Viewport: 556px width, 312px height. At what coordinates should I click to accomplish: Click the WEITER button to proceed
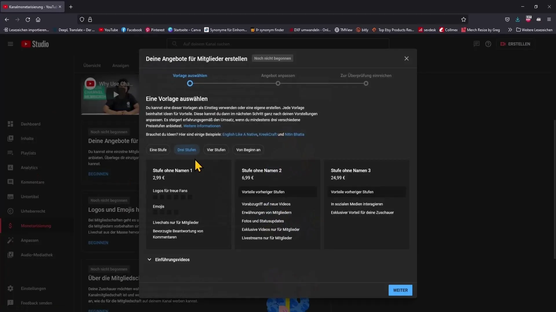[400, 290]
